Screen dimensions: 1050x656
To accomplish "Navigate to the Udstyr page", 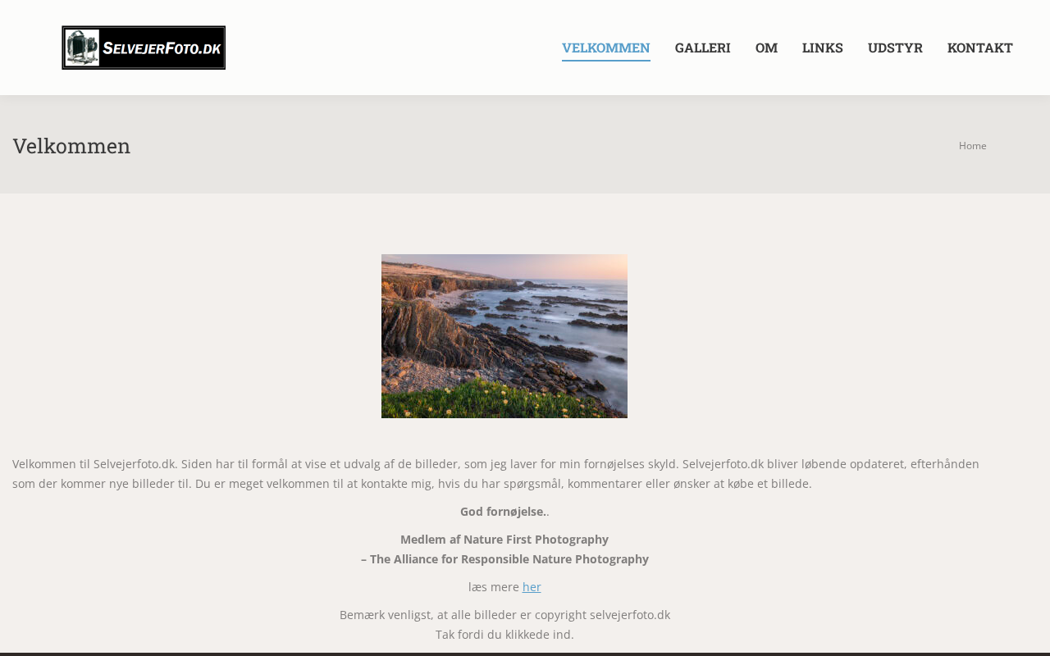I will point(895,48).
